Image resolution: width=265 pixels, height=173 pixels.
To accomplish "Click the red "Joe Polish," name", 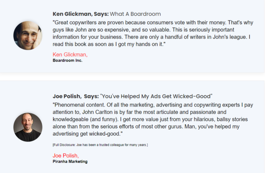I will [x=66, y=155].
